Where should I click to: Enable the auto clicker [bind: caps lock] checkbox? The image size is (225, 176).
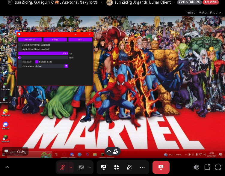(20, 45)
